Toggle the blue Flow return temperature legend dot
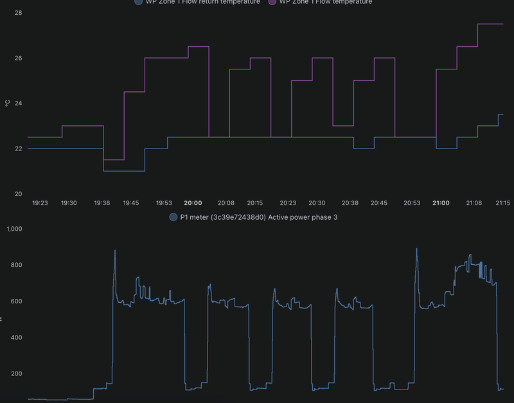The image size is (514, 403). 138,2
